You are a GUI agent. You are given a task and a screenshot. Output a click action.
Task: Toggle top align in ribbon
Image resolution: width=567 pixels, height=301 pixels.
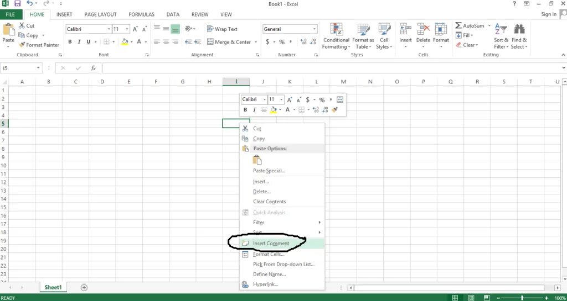(x=157, y=29)
